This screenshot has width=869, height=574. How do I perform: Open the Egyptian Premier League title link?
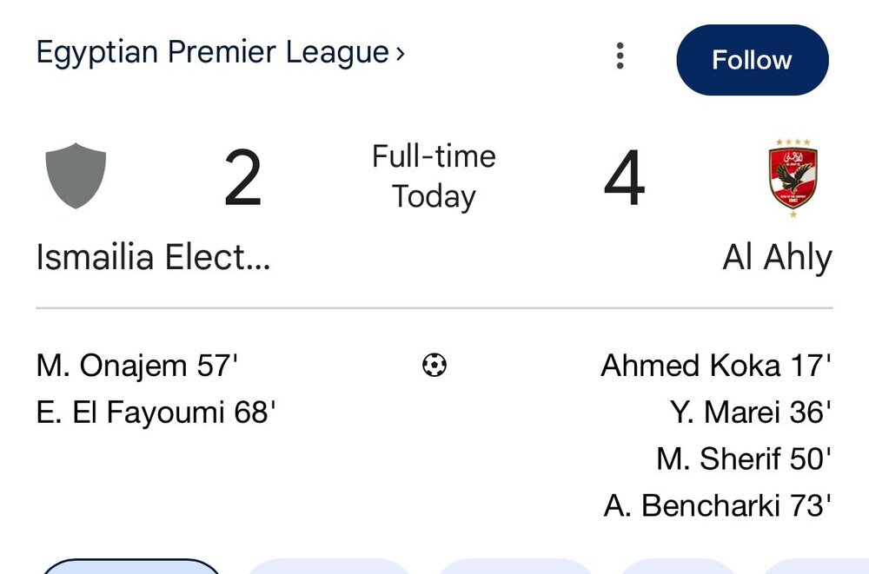click(212, 53)
